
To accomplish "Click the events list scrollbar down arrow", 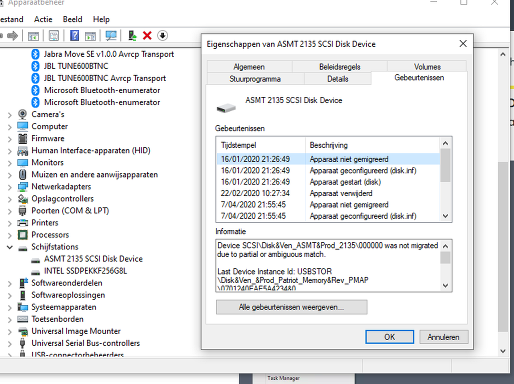I will (x=445, y=216).
